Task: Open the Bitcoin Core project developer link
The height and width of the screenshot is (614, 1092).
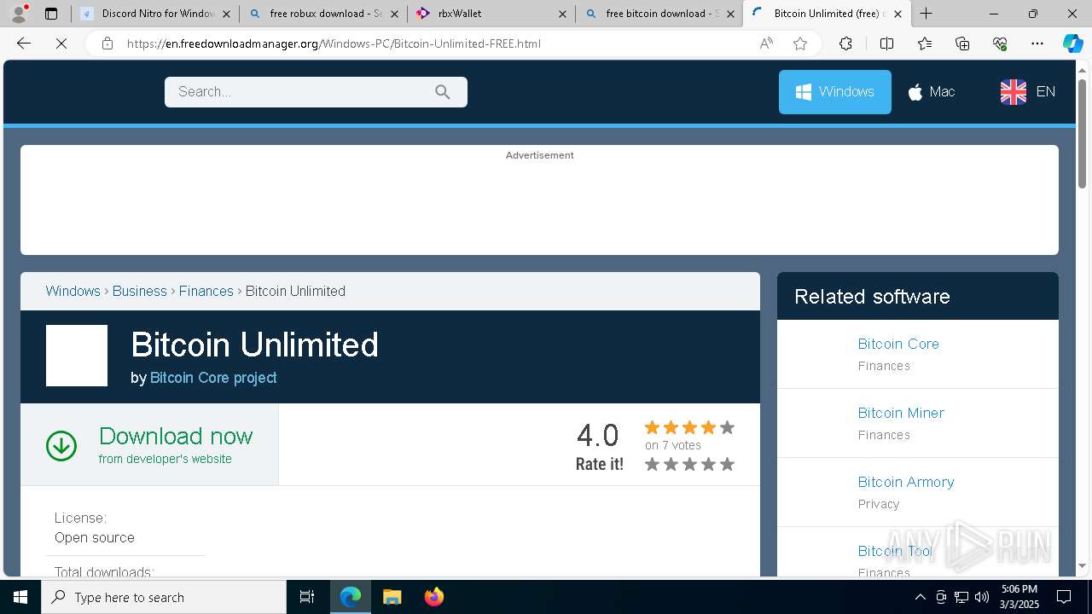Action: coord(213,378)
